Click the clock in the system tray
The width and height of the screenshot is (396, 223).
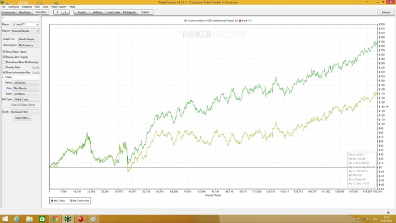pos(386,219)
